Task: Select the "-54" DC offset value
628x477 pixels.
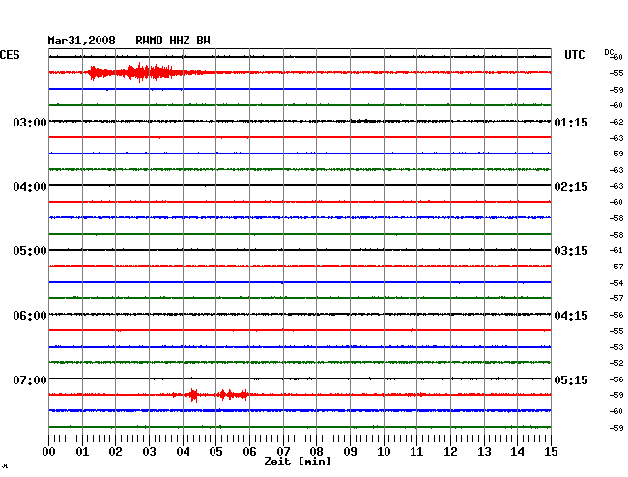Action: 616,283
